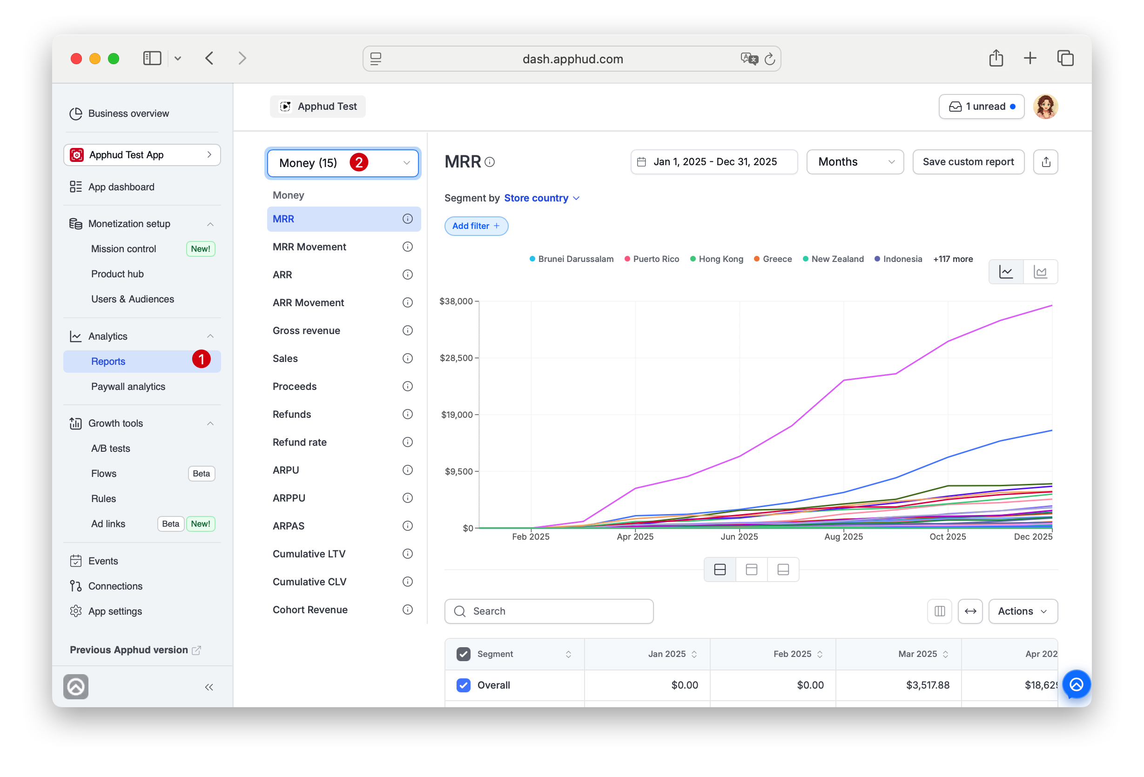Switch to line chart view

(x=1006, y=272)
